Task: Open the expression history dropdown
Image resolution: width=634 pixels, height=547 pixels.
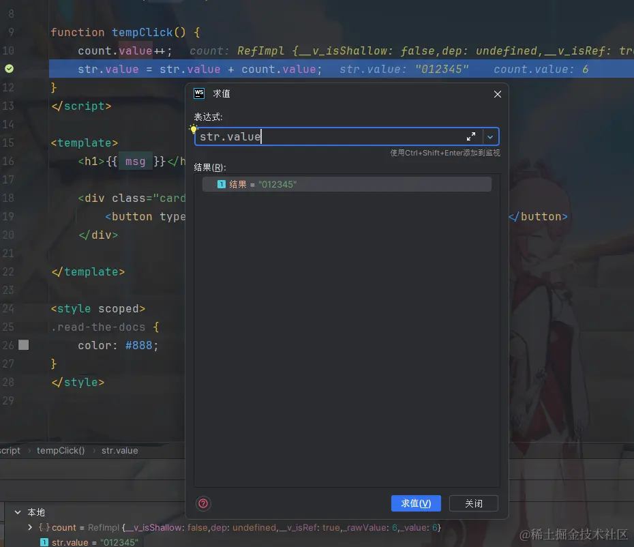Action: pos(490,136)
